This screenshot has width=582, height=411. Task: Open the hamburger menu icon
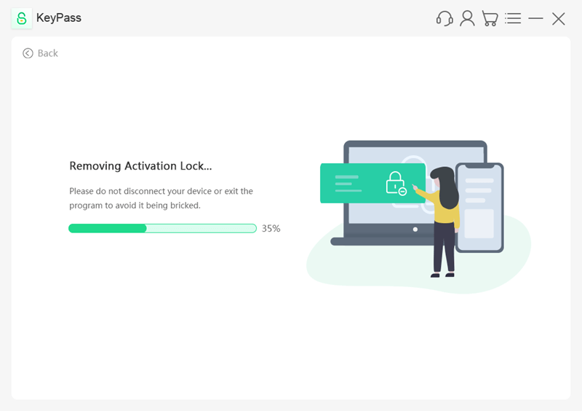(513, 18)
